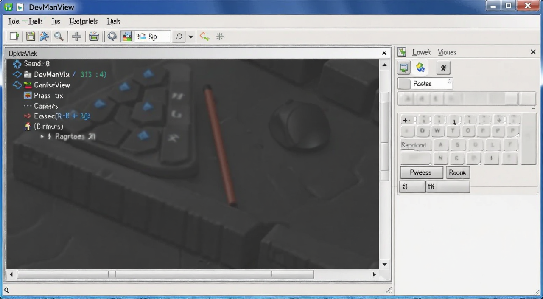Toggle the highlighted picture toolbar icon

126,37
